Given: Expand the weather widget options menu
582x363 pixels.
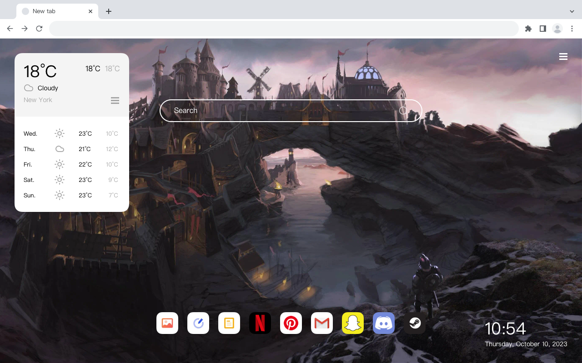Looking at the screenshot, I should [115, 100].
